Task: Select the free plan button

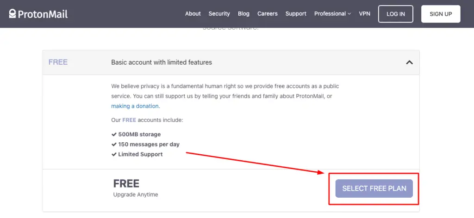Action: pyautogui.click(x=374, y=188)
